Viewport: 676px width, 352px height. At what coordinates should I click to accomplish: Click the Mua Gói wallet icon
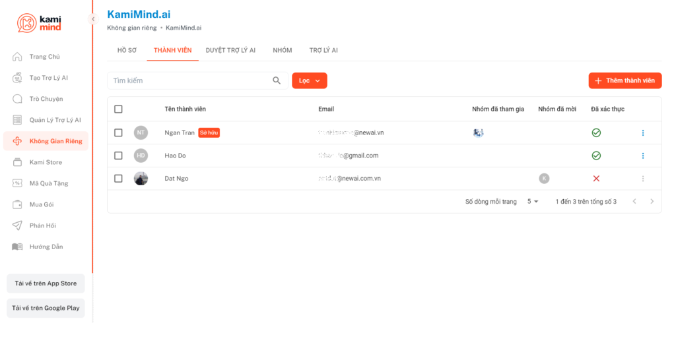(17, 204)
